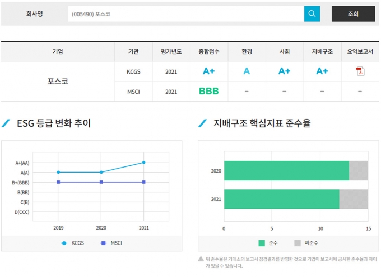Click the 지배구조 column header

pos(322,51)
